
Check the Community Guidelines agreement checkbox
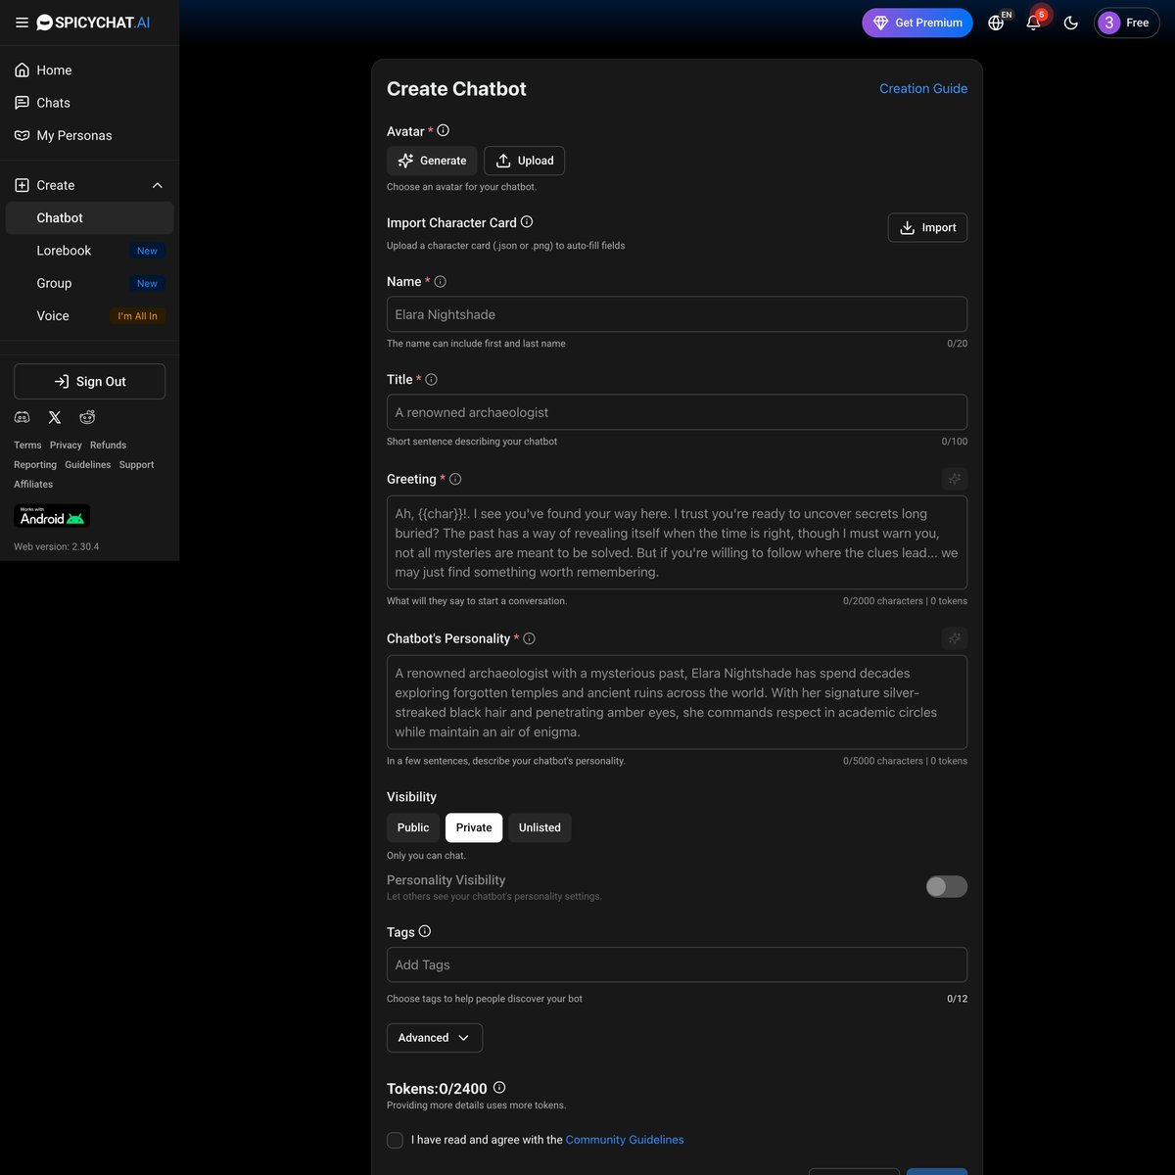click(395, 1140)
